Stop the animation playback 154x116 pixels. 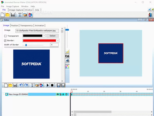coord(52,85)
